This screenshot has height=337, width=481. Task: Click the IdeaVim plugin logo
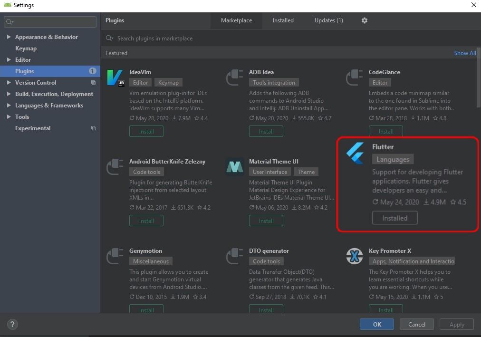pos(115,77)
